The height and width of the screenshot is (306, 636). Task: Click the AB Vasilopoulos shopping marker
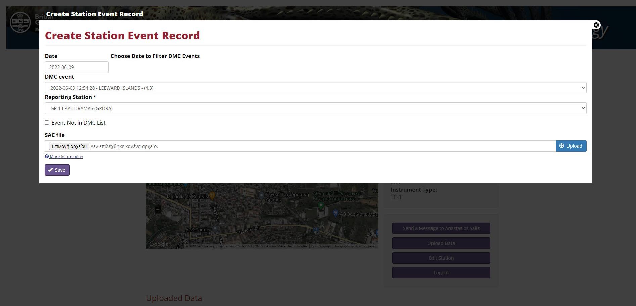click(335, 213)
